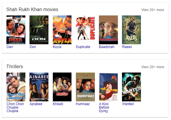The width and height of the screenshot is (171, 120).
Task: Follow the Baadshah title link
Action: tap(107, 47)
